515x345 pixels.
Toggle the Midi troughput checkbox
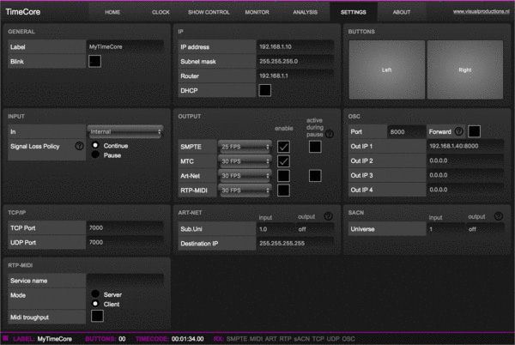pyautogui.click(x=97, y=316)
